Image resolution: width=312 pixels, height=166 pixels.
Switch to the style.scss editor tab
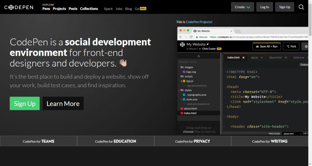tap(299, 57)
